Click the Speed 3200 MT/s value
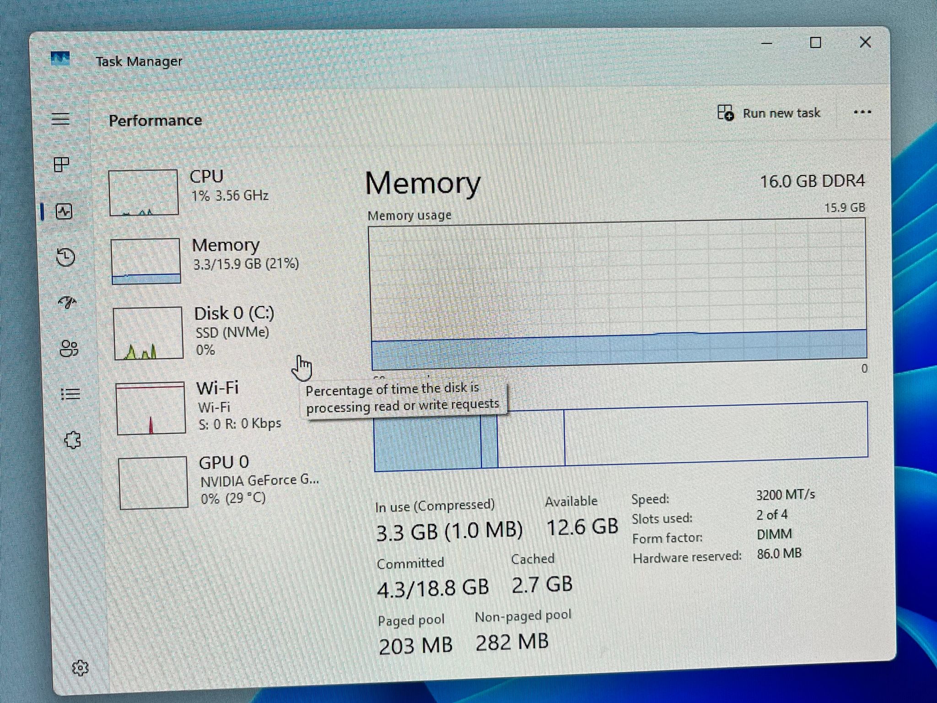Screen dimensions: 937x703 785,495
